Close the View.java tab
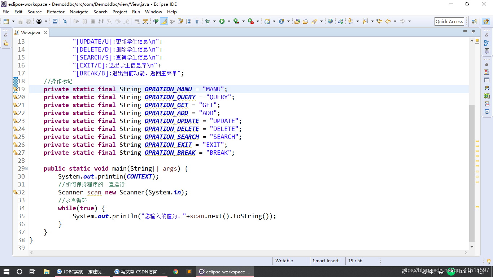The height and width of the screenshot is (277, 493). (x=45, y=32)
